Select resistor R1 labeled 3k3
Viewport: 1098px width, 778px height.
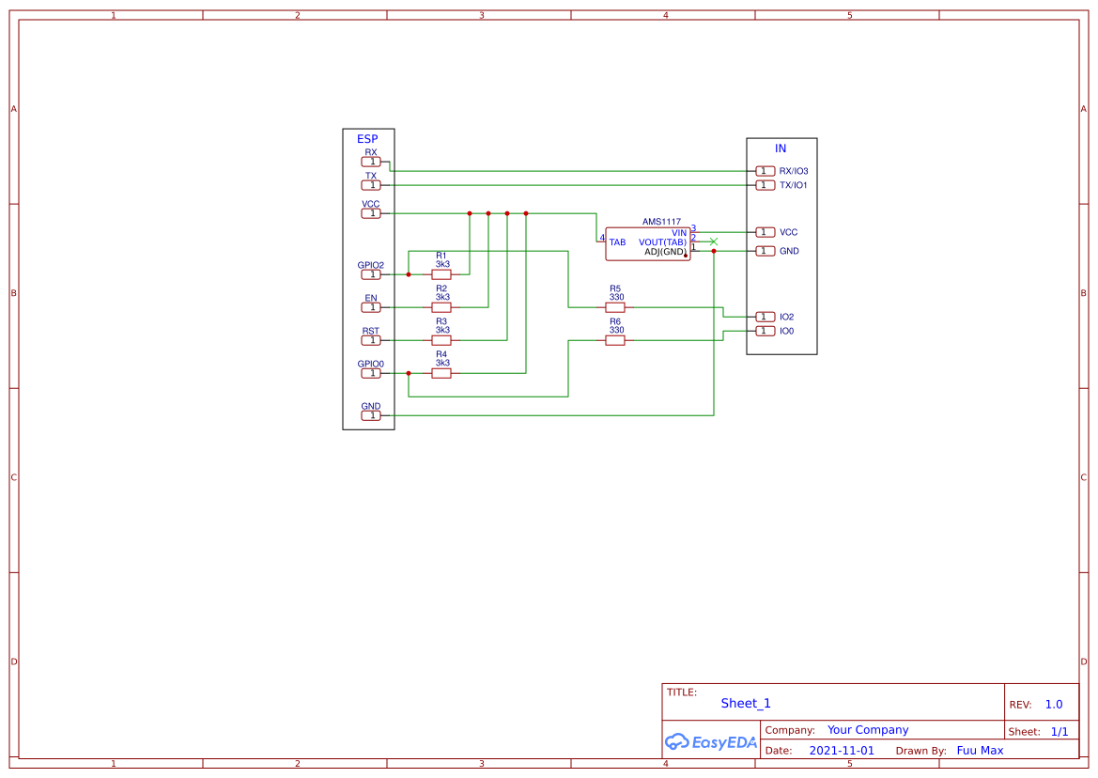coord(441,273)
